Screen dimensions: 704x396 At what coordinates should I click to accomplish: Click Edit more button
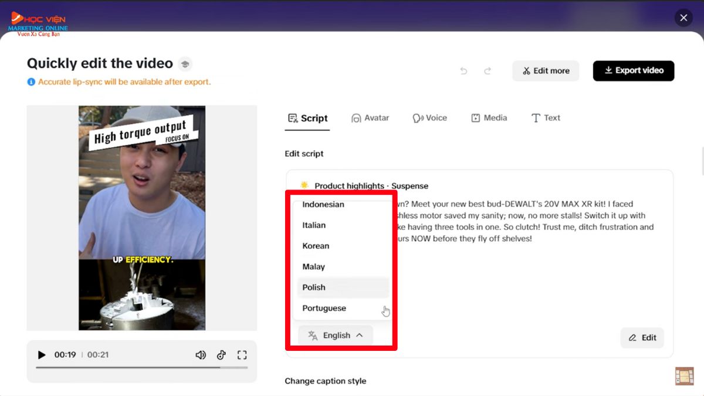546,71
